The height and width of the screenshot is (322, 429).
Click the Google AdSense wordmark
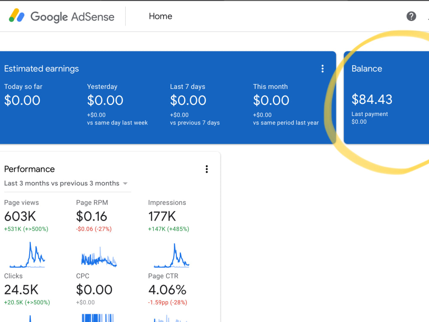(x=72, y=17)
